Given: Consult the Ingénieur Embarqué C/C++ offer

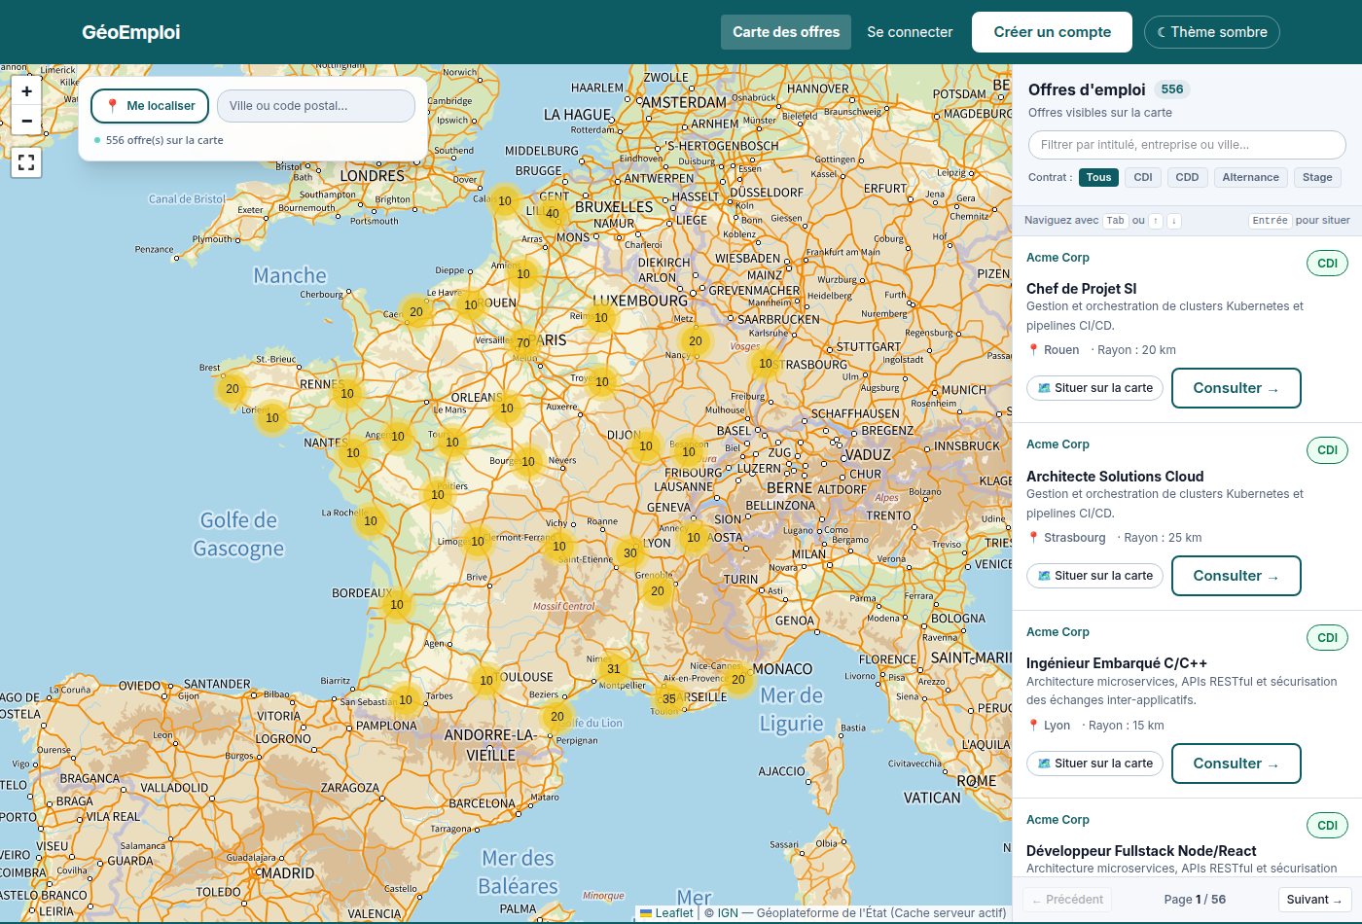Looking at the screenshot, I should pos(1236,764).
